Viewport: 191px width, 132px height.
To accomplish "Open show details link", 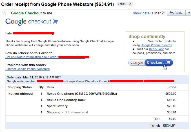I will (143, 13).
